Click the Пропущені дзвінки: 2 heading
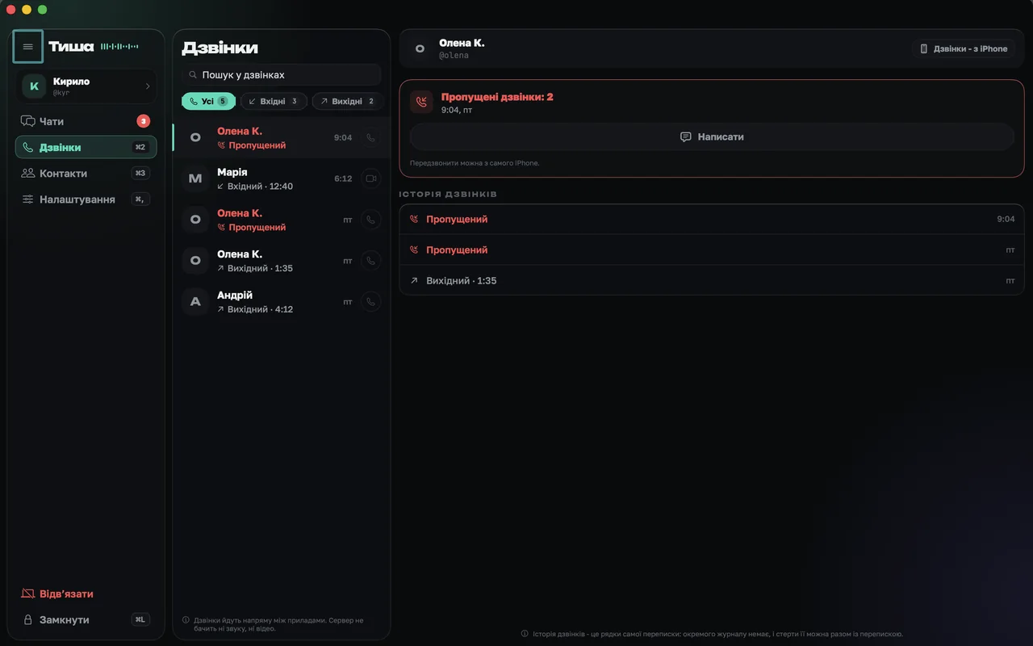 (497, 97)
